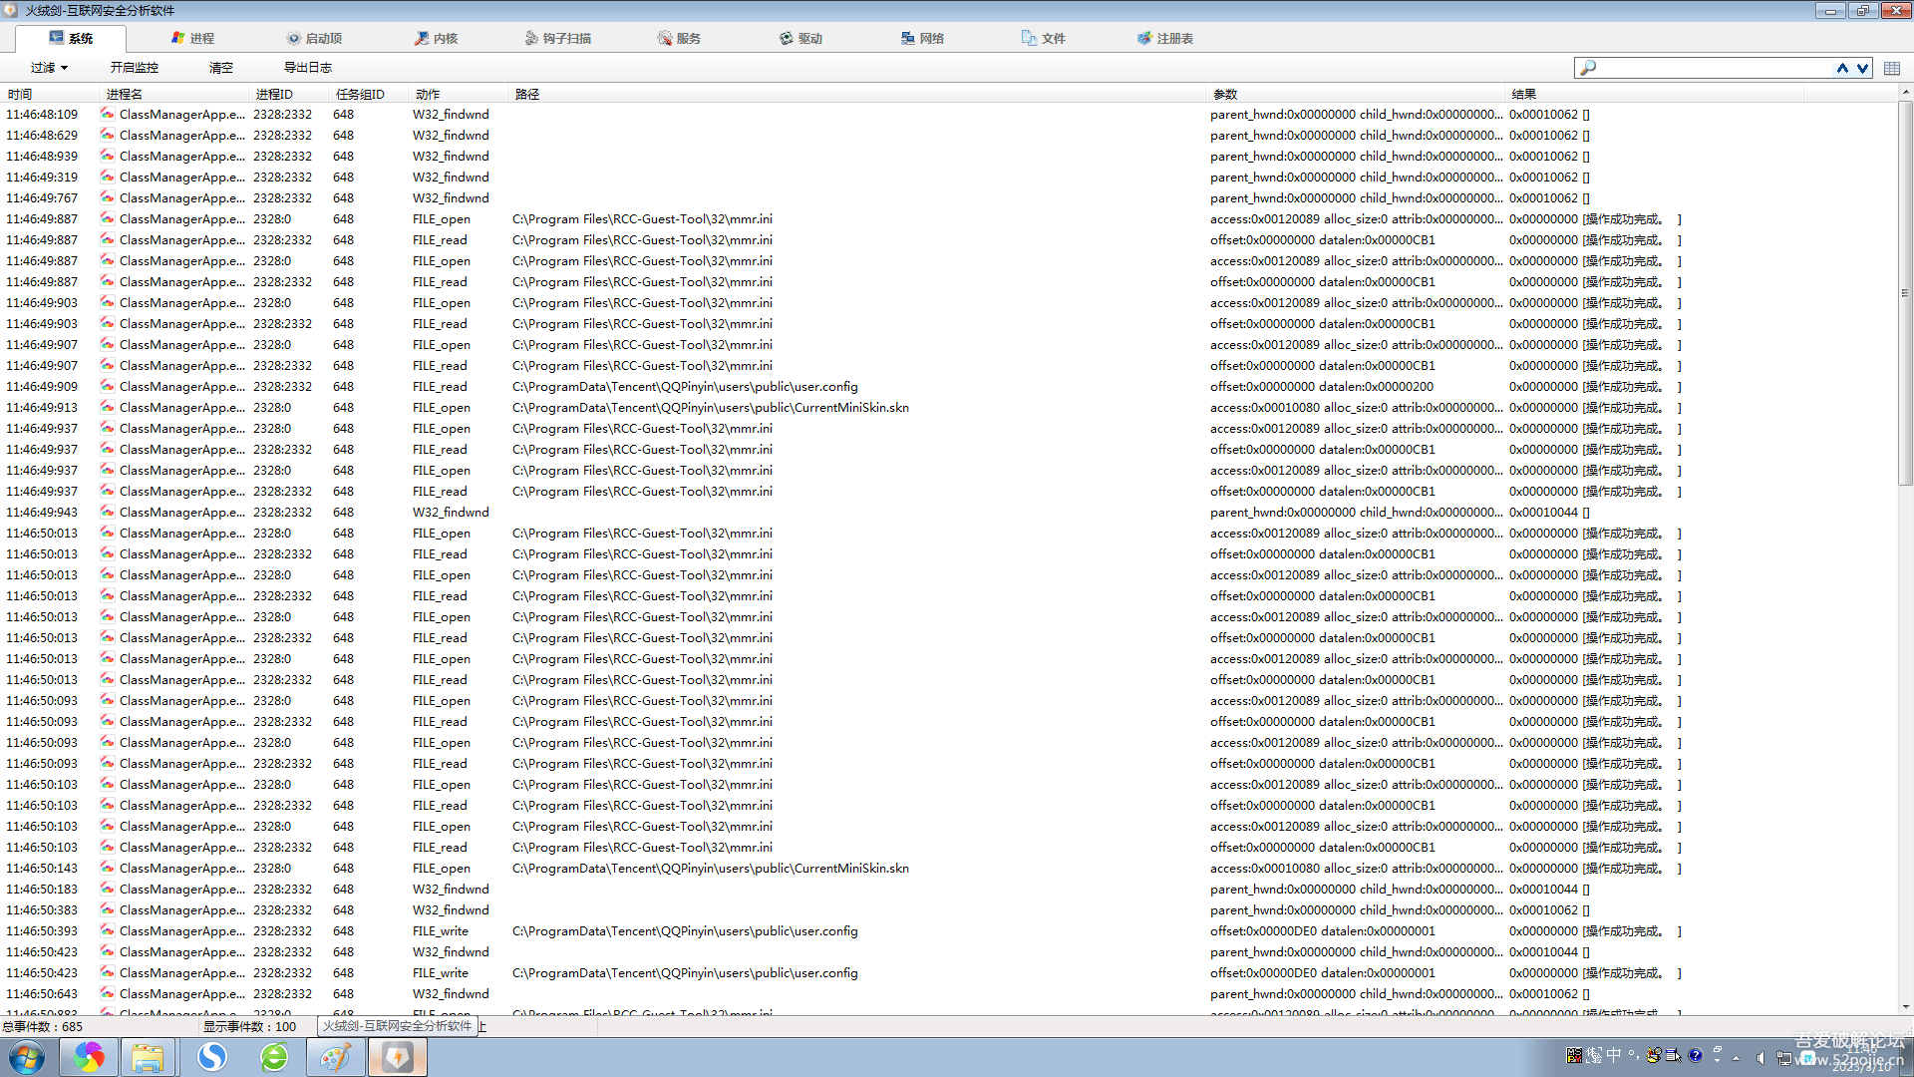1914x1077 pixels.
Task: Sort by the 路径 column header
Action: tap(856, 94)
